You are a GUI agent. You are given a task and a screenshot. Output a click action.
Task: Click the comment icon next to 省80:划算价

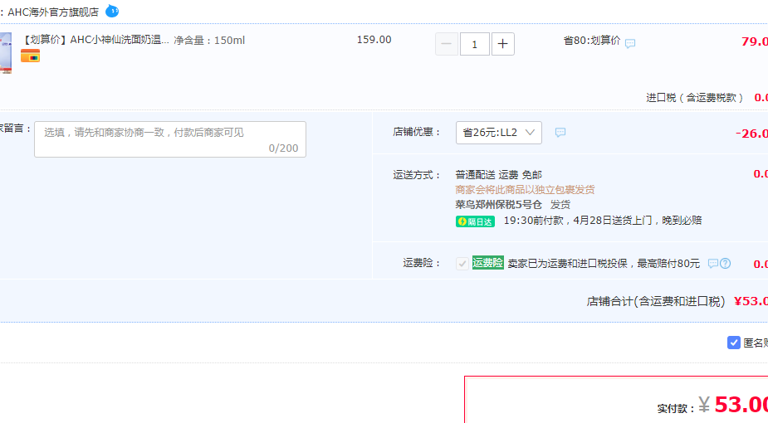click(x=630, y=43)
